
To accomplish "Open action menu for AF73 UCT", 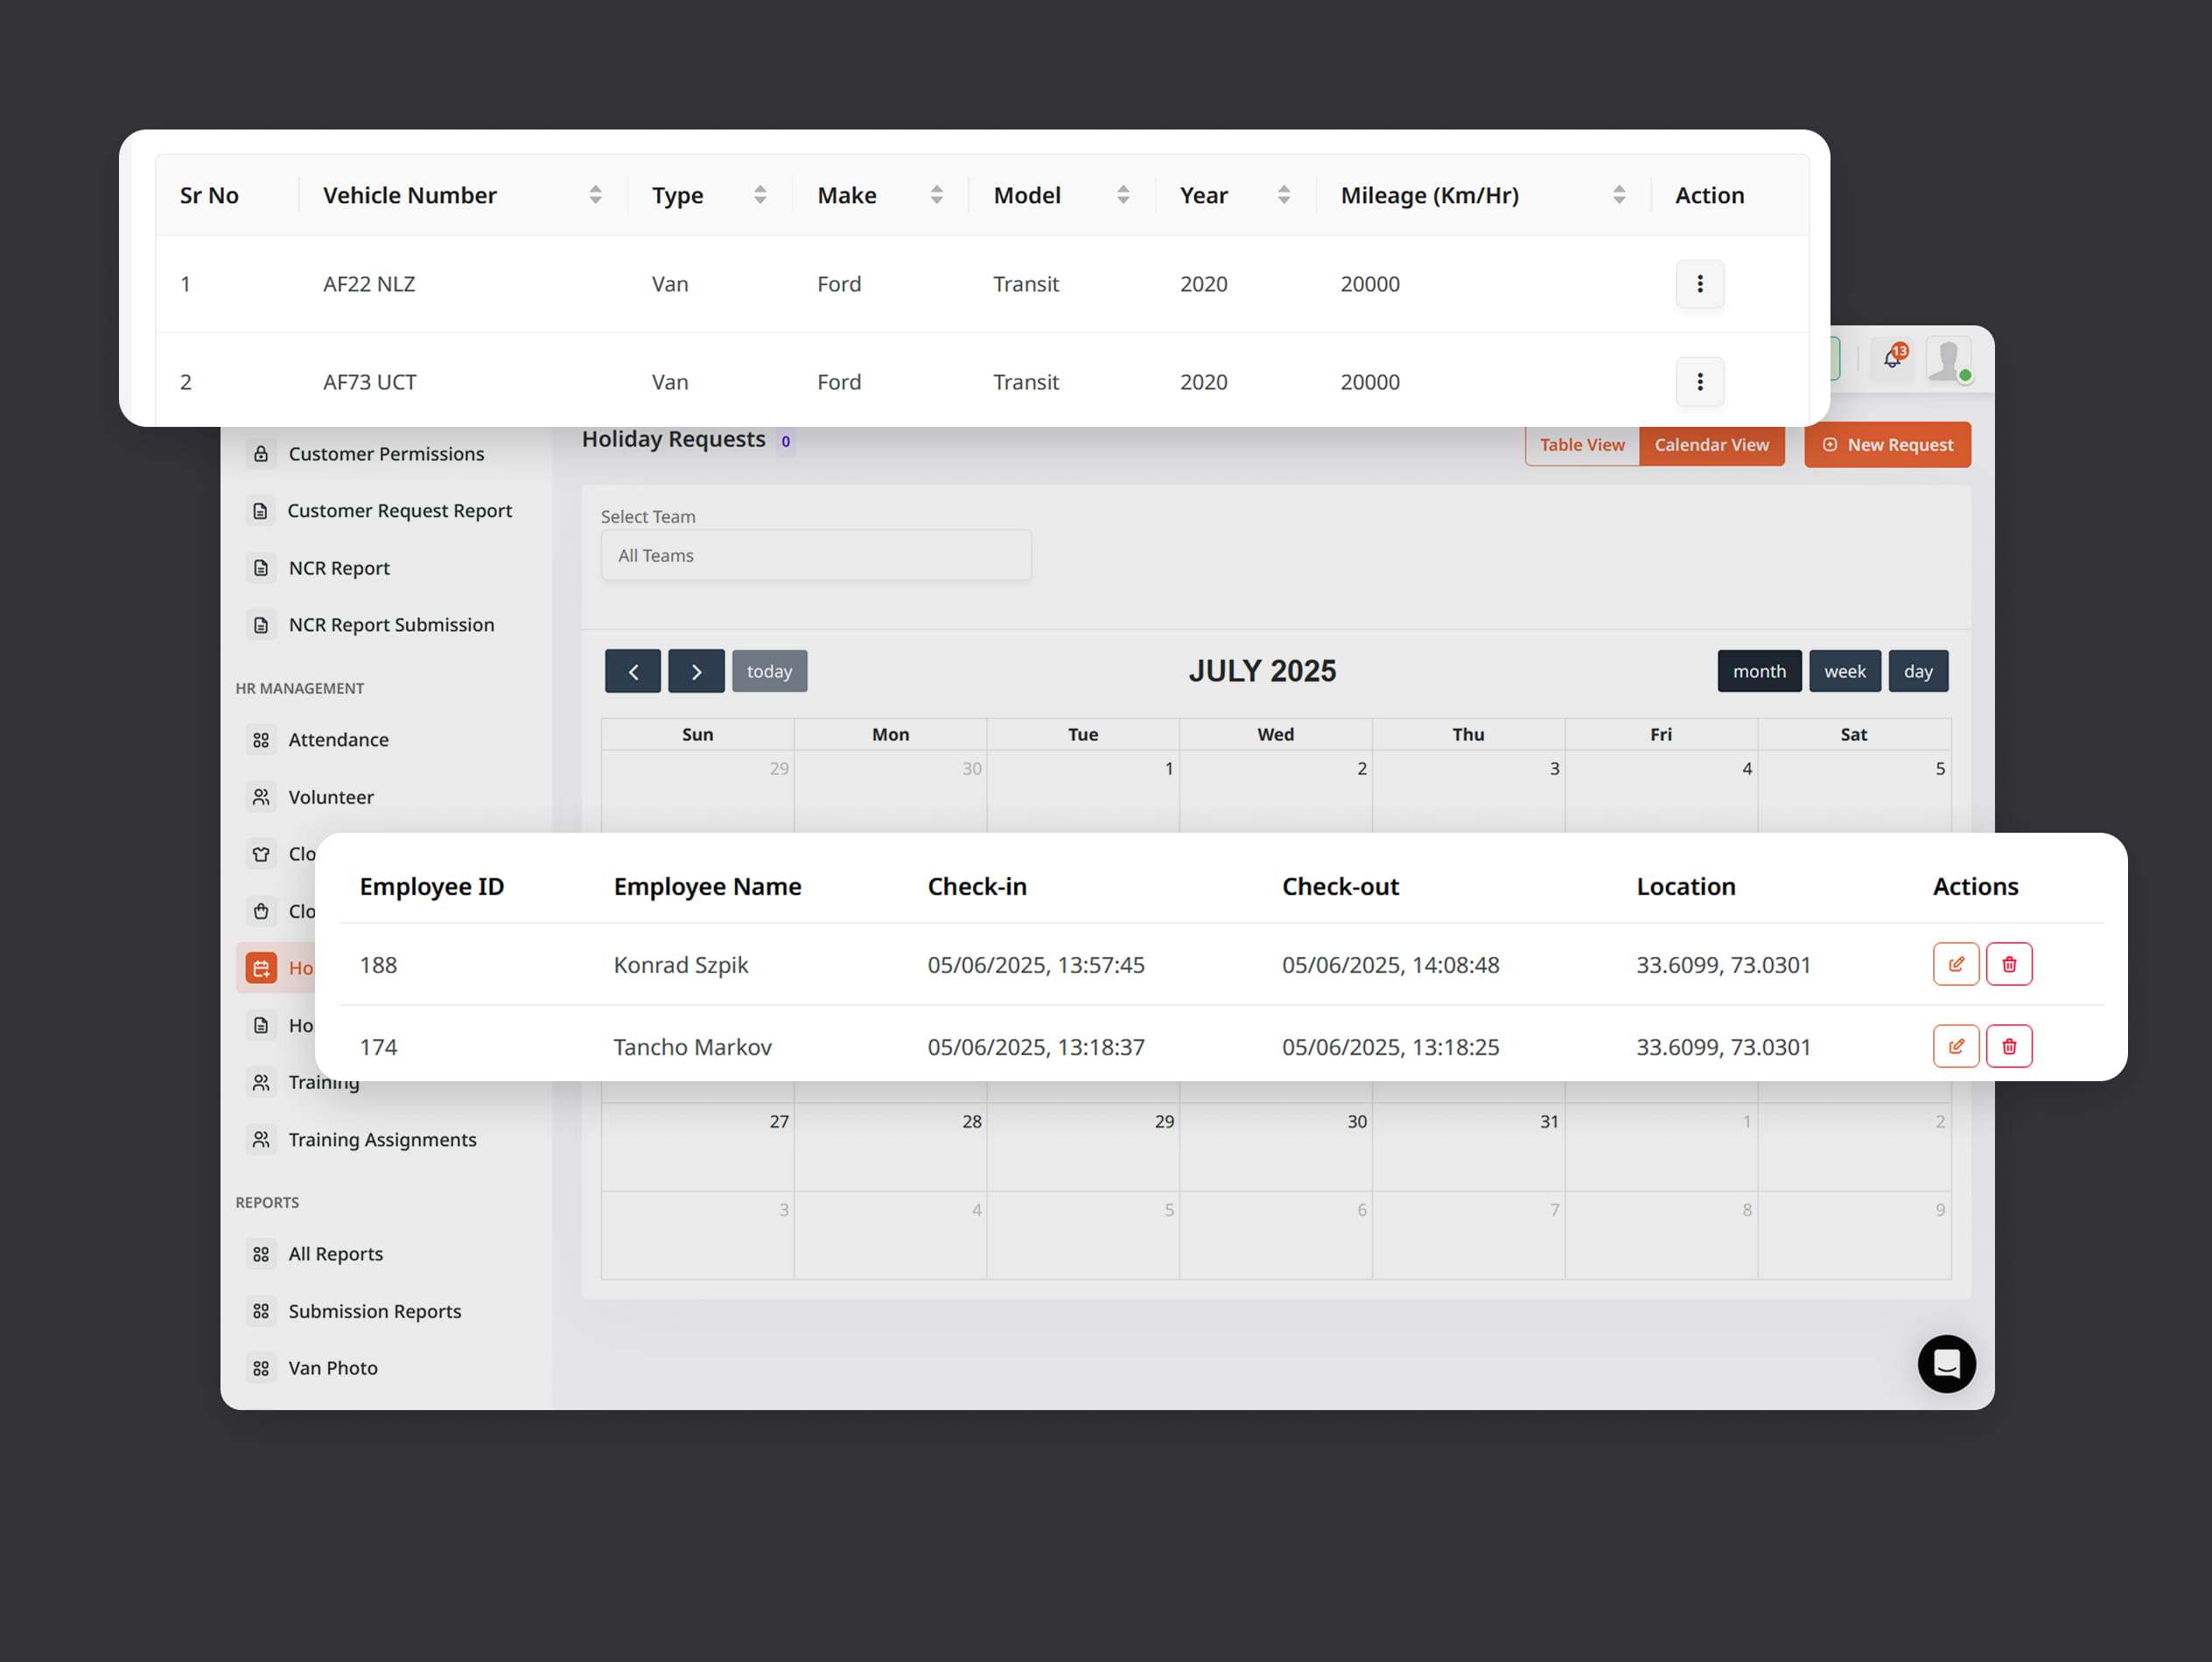I will point(1699,381).
